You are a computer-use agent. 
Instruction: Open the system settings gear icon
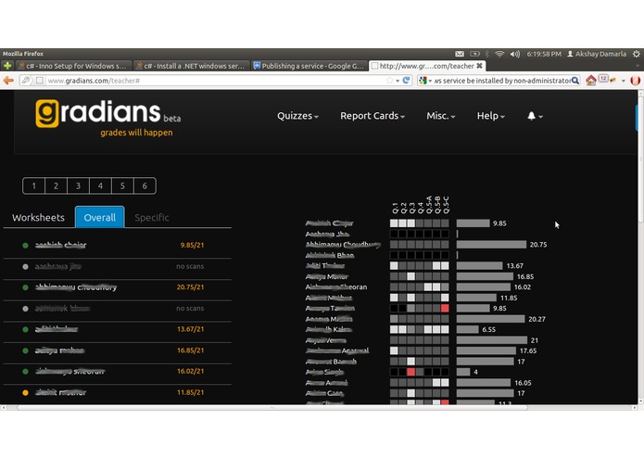pos(637,54)
